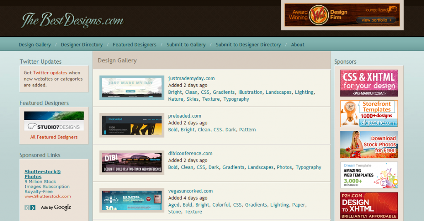Viewport: 424px width, 221px height.
Task: Open the preloaded.com link
Action: (x=185, y=116)
